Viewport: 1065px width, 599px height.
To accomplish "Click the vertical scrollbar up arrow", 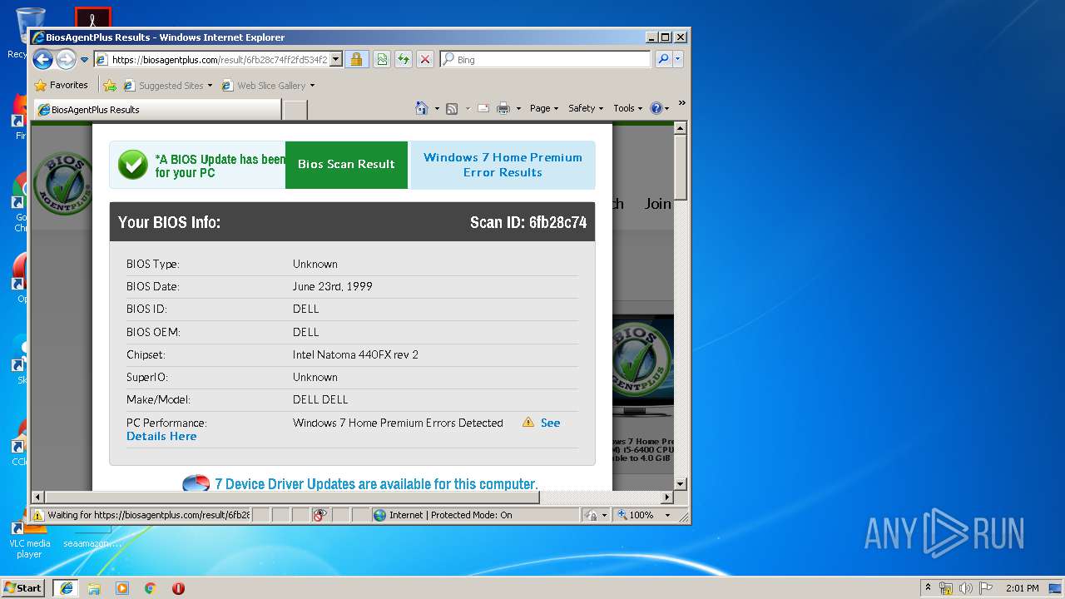I will [680, 128].
